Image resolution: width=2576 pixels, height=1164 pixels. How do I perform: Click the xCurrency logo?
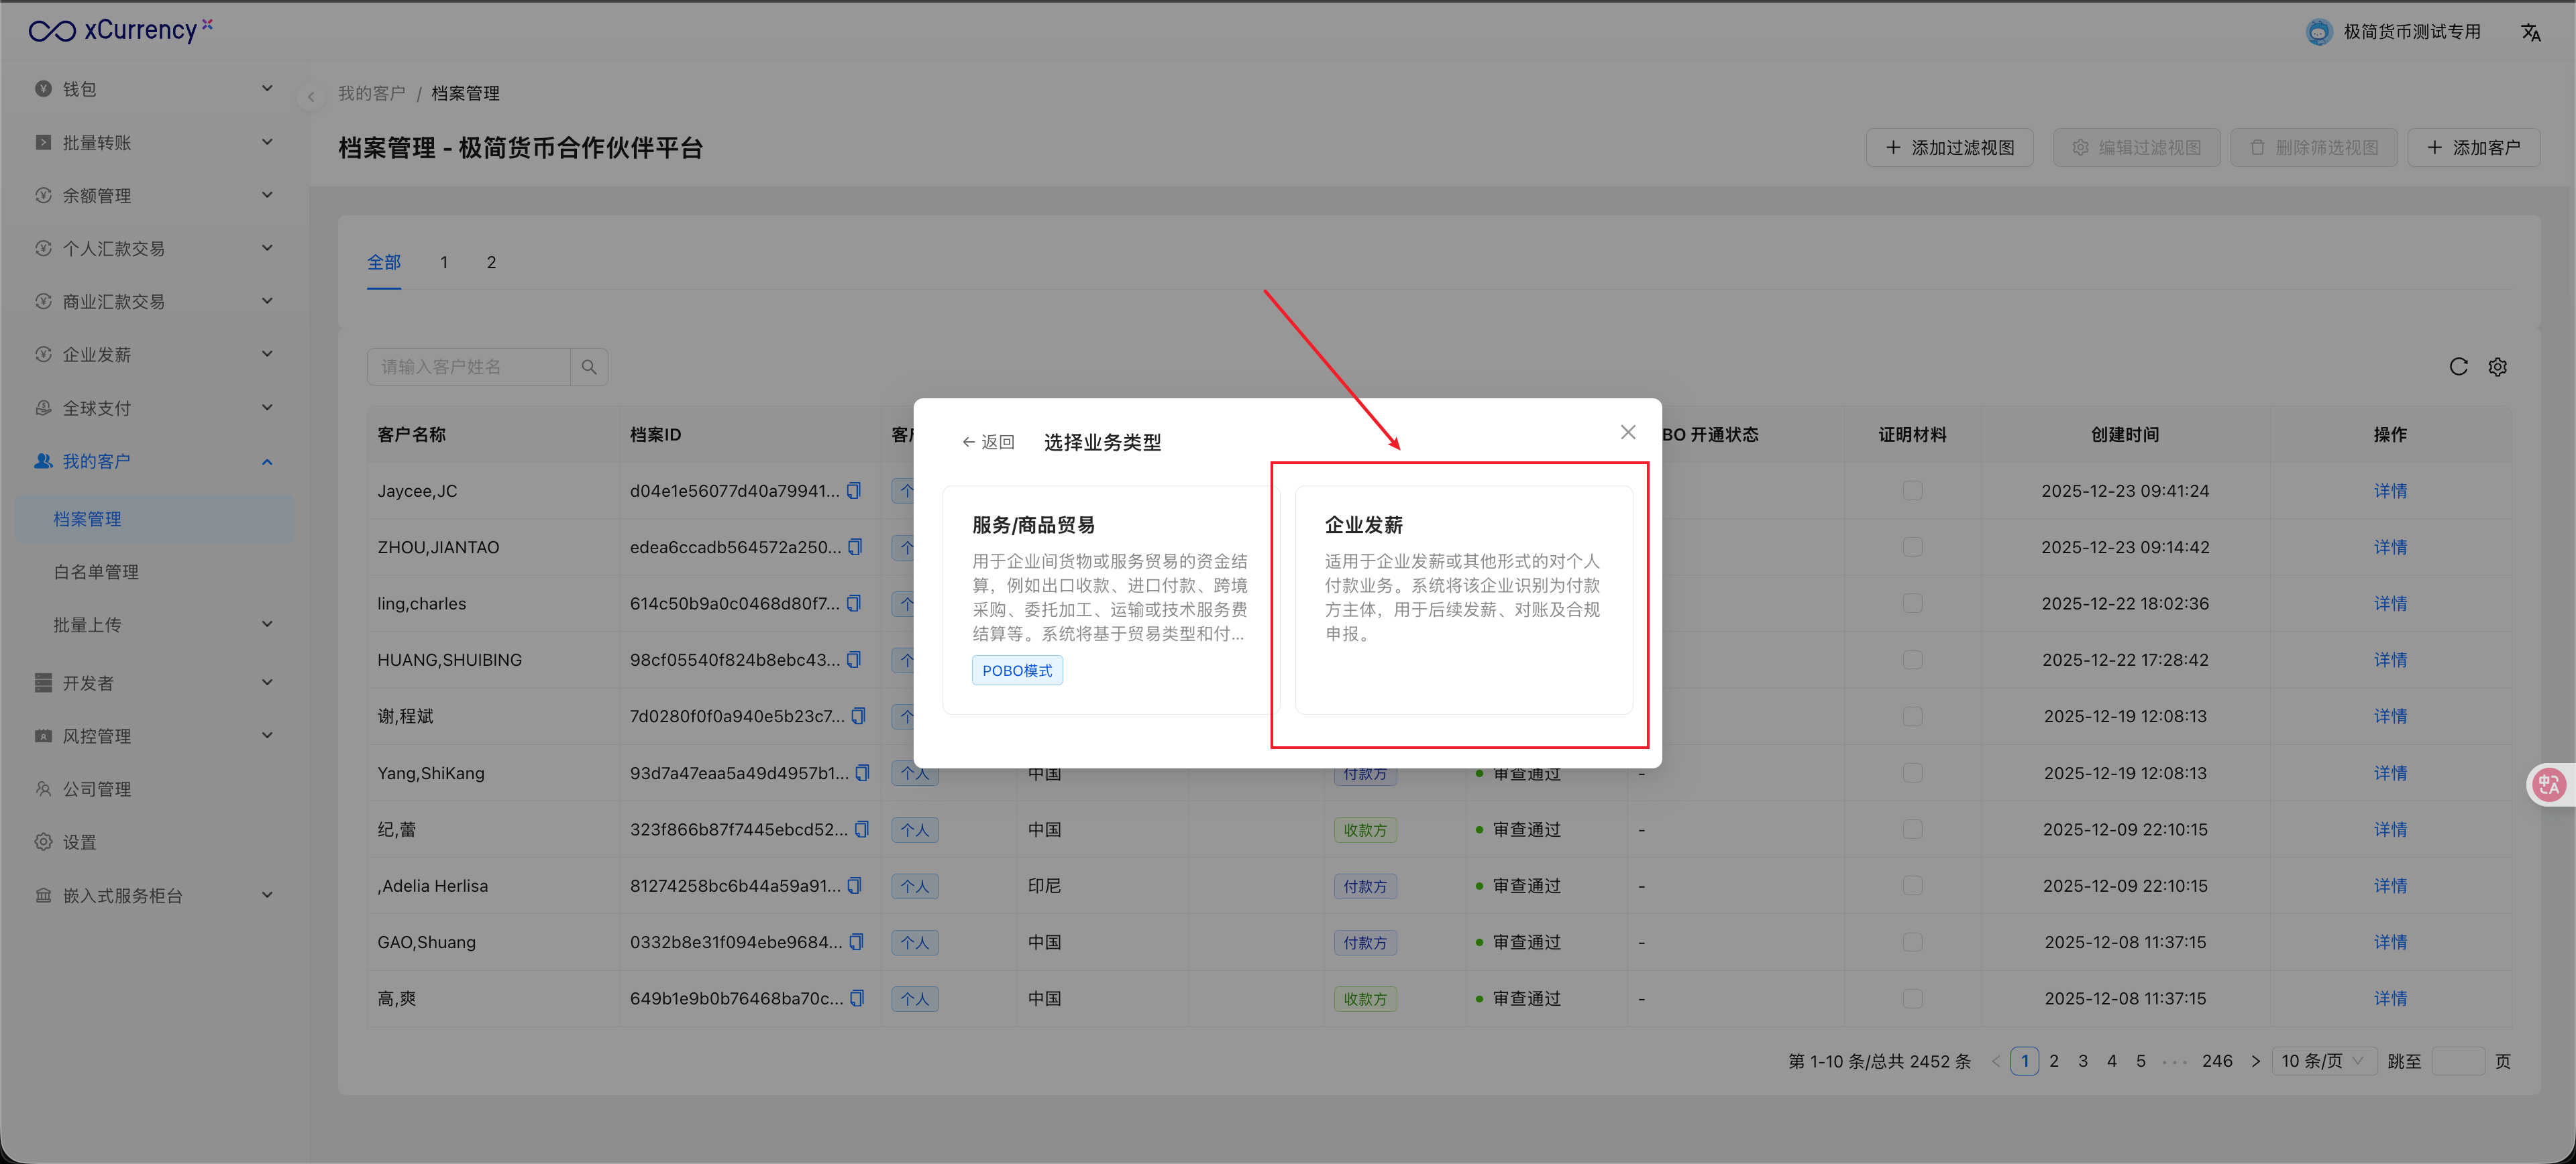point(120,30)
